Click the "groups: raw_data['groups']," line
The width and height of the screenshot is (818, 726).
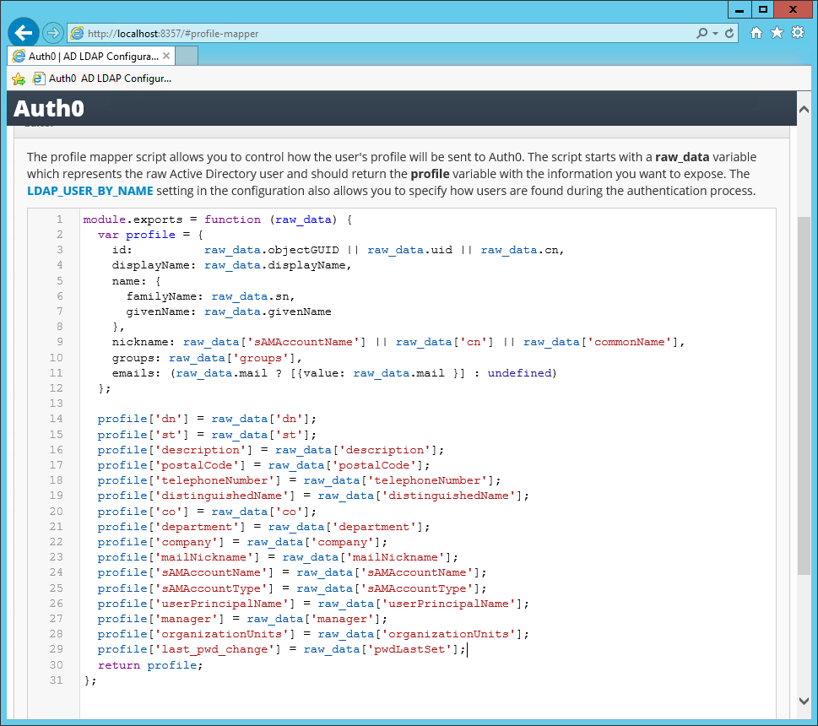[207, 358]
